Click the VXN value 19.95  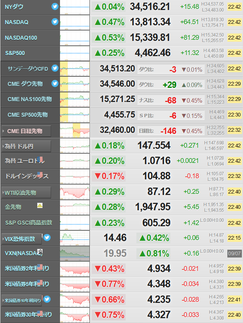coord(115,253)
